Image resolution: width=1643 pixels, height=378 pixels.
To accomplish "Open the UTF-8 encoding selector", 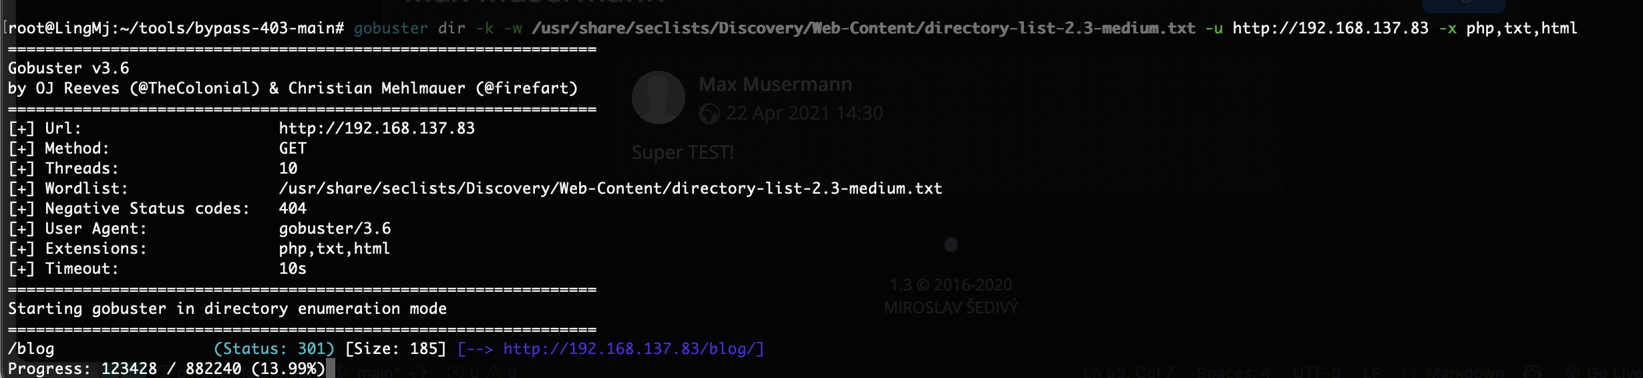I will click(x=1316, y=373).
